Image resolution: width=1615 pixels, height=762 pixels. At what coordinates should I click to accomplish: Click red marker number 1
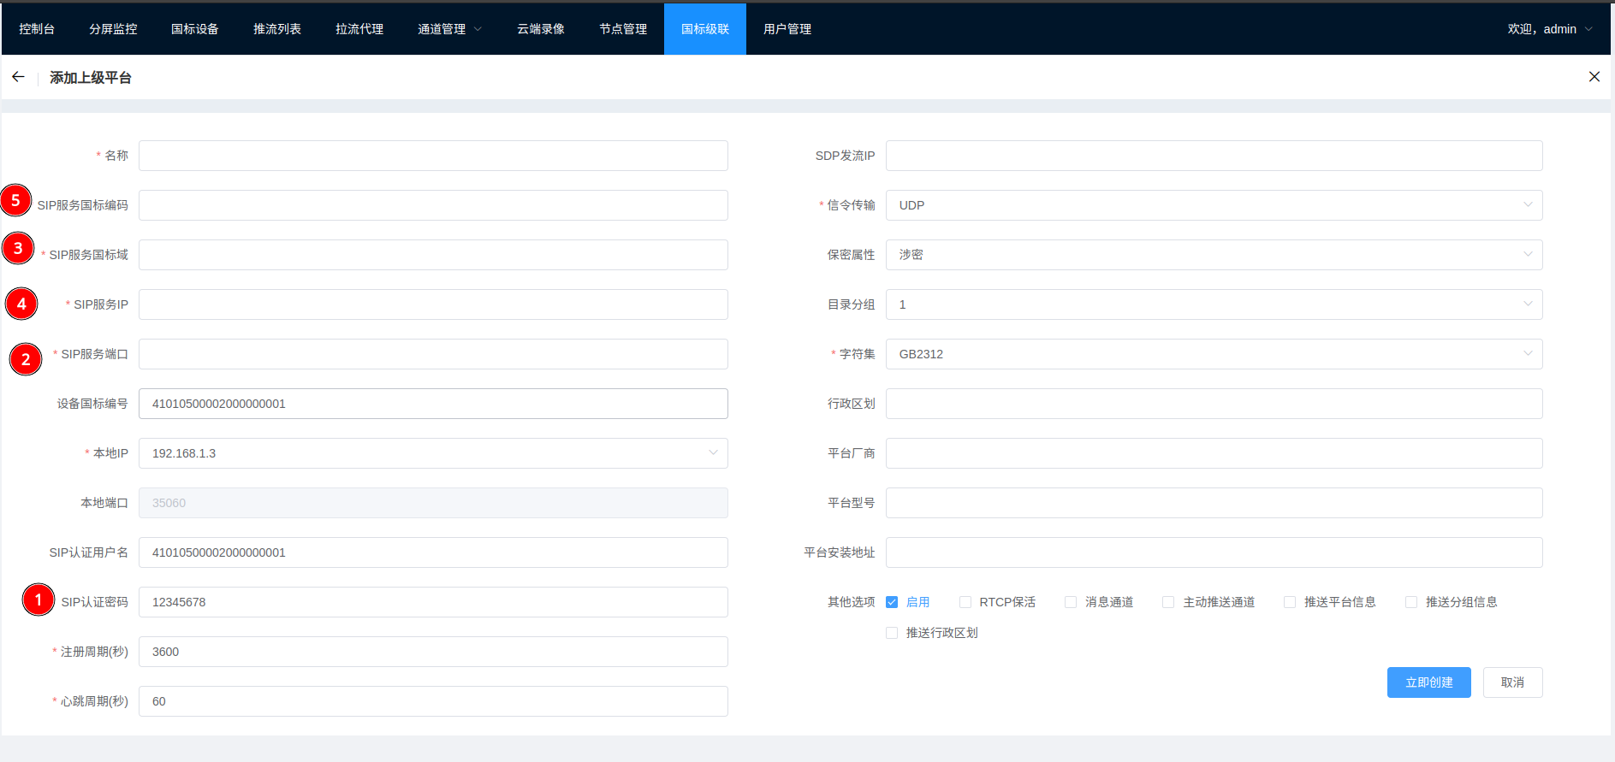tap(39, 600)
